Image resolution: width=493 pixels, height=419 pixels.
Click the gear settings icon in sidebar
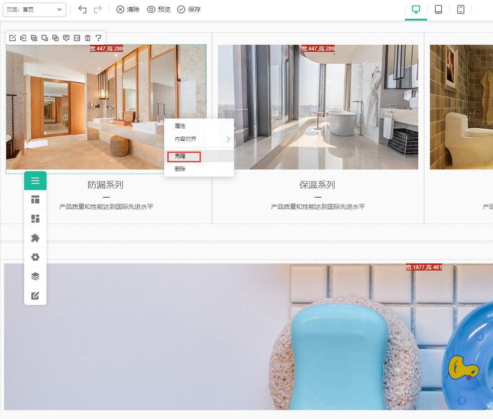[x=35, y=257]
